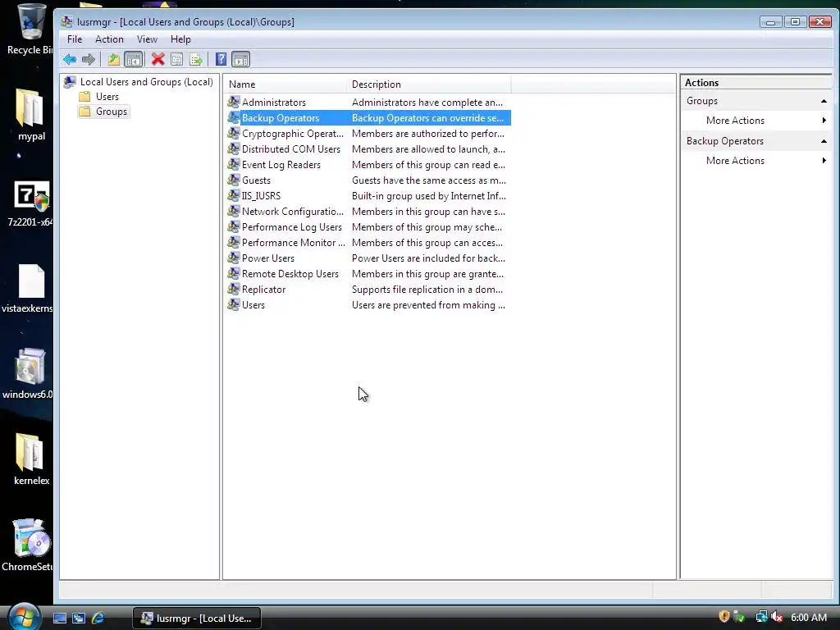Click the Up one level toolbar icon
This screenshot has height=630, width=840.
113,59
